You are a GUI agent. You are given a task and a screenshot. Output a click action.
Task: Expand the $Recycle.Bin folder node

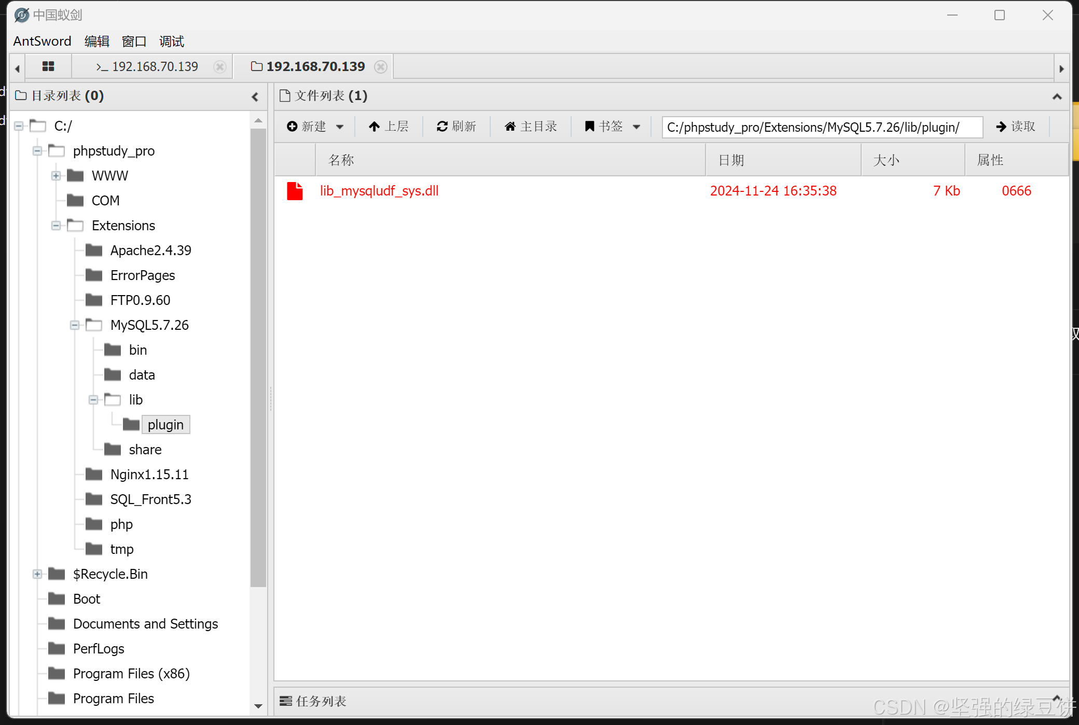tap(37, 574)
